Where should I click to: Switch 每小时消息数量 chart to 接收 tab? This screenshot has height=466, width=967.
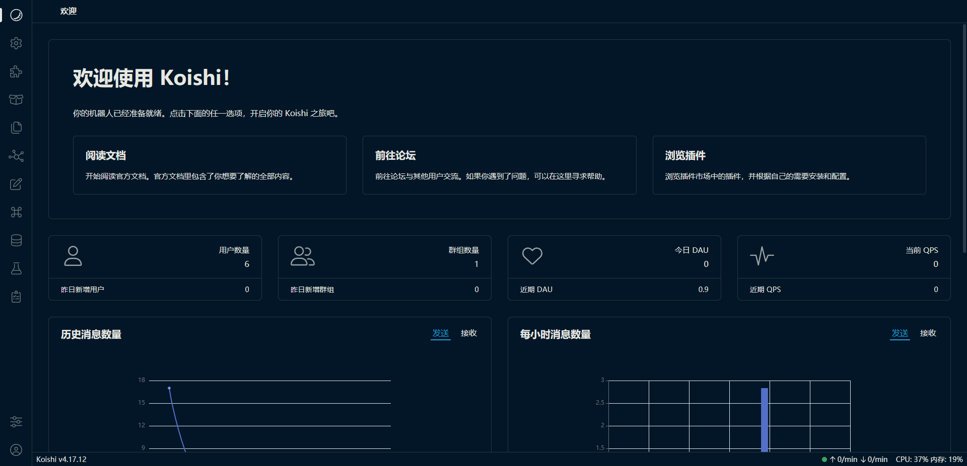928,333
